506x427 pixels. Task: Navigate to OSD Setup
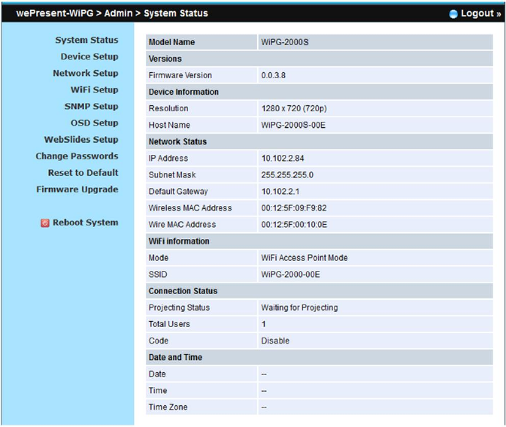pyautogui.click(x=95, y=123)
